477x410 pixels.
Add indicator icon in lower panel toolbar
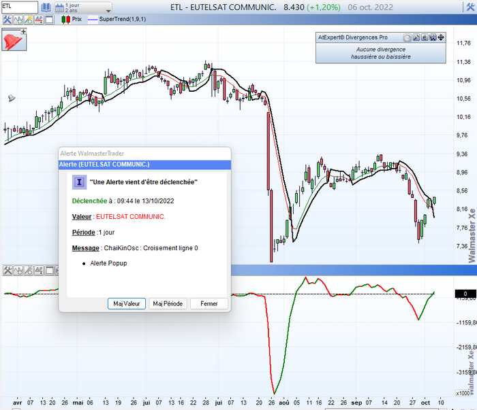(18, 270)
